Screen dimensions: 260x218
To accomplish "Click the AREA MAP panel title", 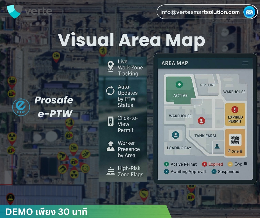I will [x=175, y=63].
